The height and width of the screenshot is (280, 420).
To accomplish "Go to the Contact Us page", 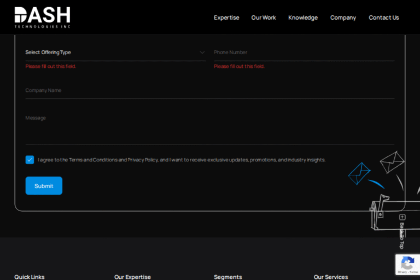I will click(384, 17).
